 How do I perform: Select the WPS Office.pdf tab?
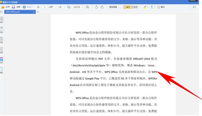pos(20,12)
